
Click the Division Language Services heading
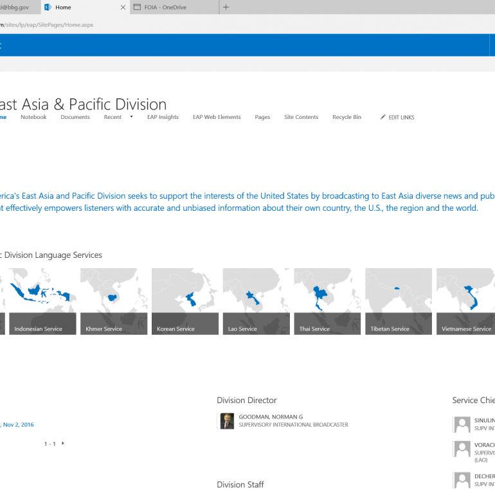[51, 255]
